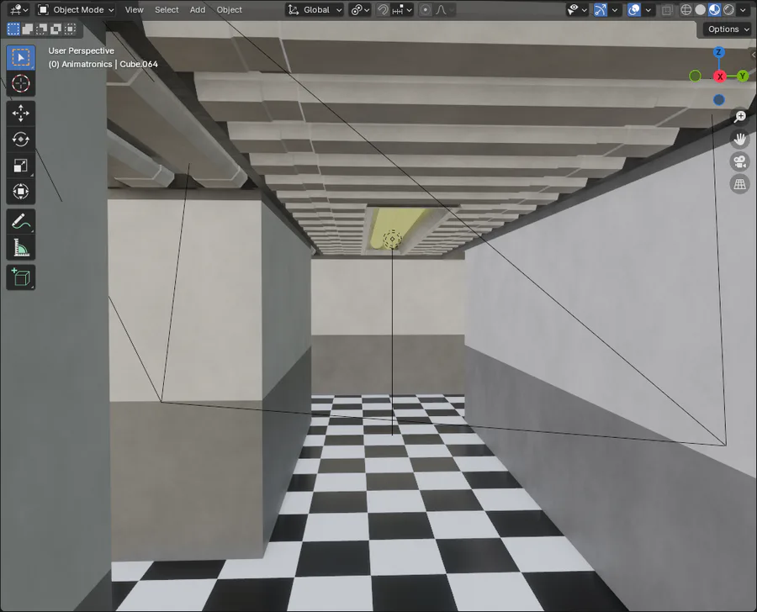Activate the Move tool
Viewport: 757px width, 612px height.
tap(21, 113)
